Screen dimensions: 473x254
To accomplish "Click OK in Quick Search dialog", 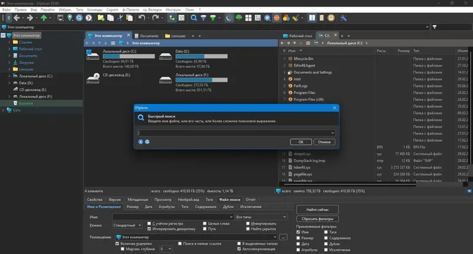I will (x=301, y=142).
